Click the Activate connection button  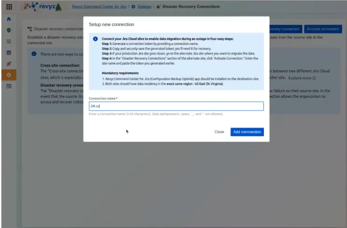(x=323, y=29)
